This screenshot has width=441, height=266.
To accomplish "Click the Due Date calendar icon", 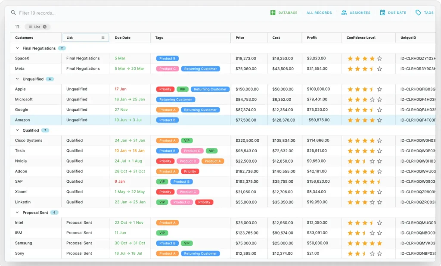I will (382, 13).
